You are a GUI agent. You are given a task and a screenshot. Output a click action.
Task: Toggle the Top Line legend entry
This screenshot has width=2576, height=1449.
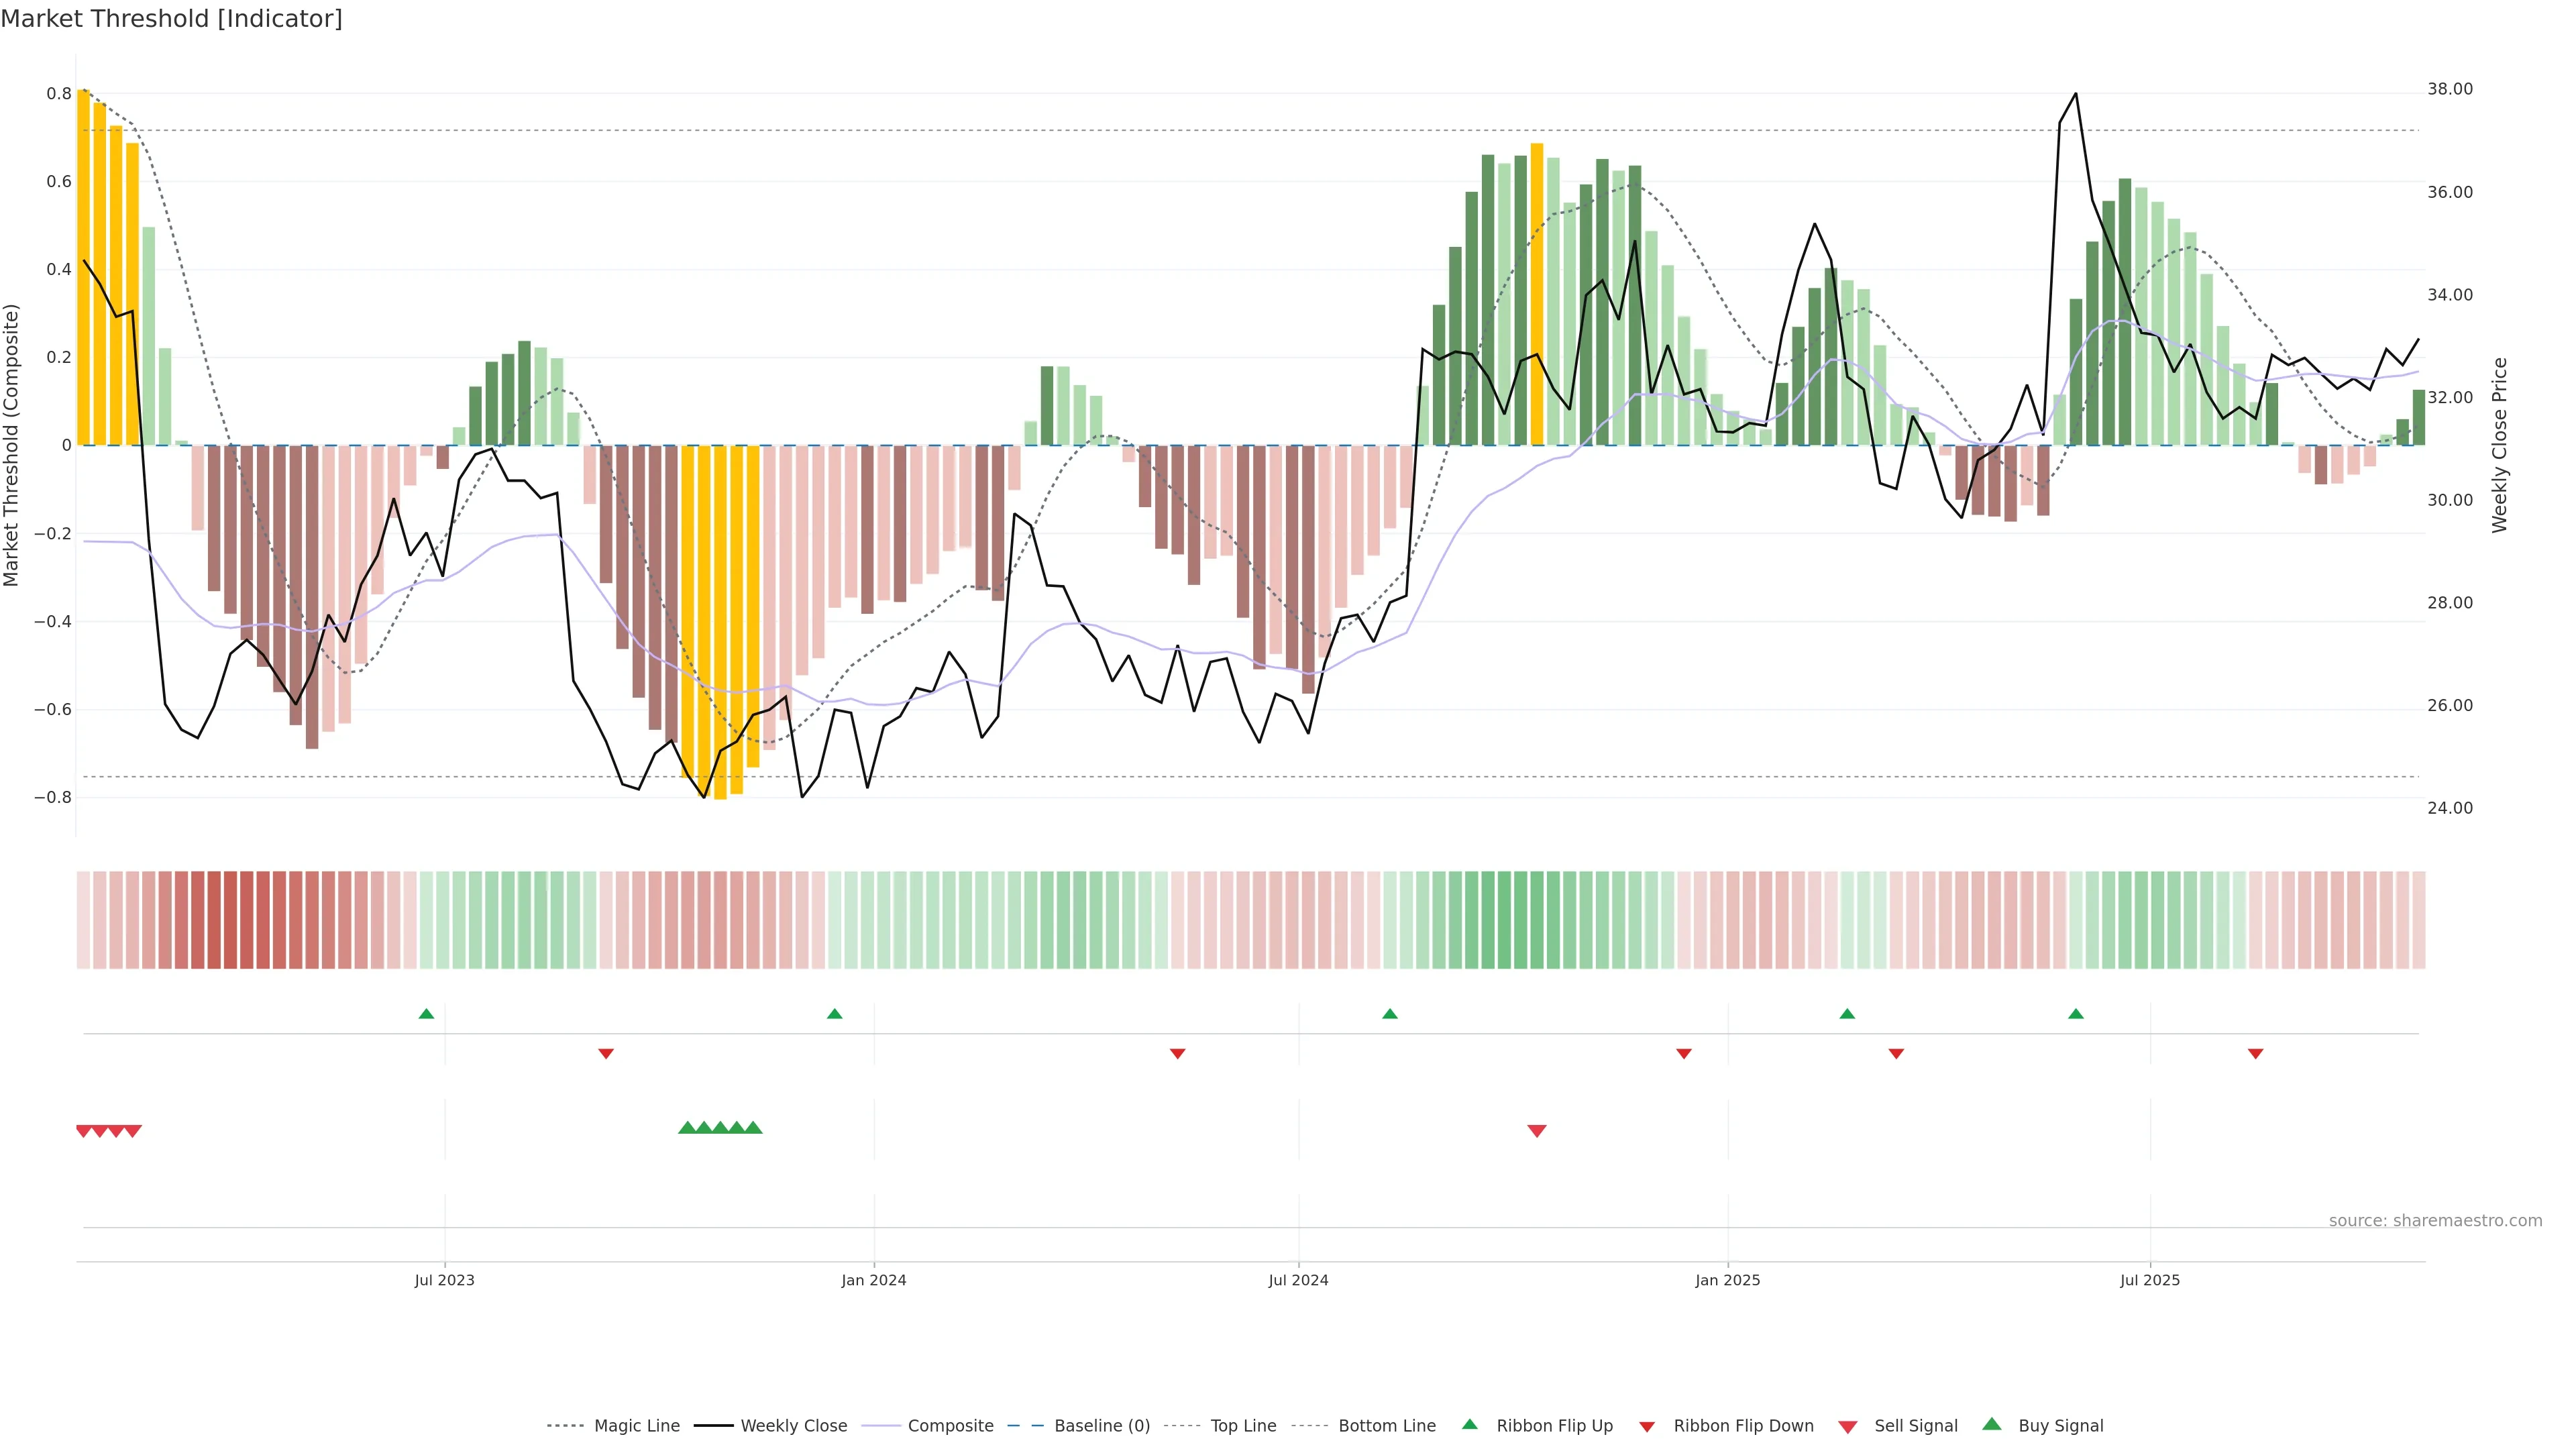tap(1243, 1426)
